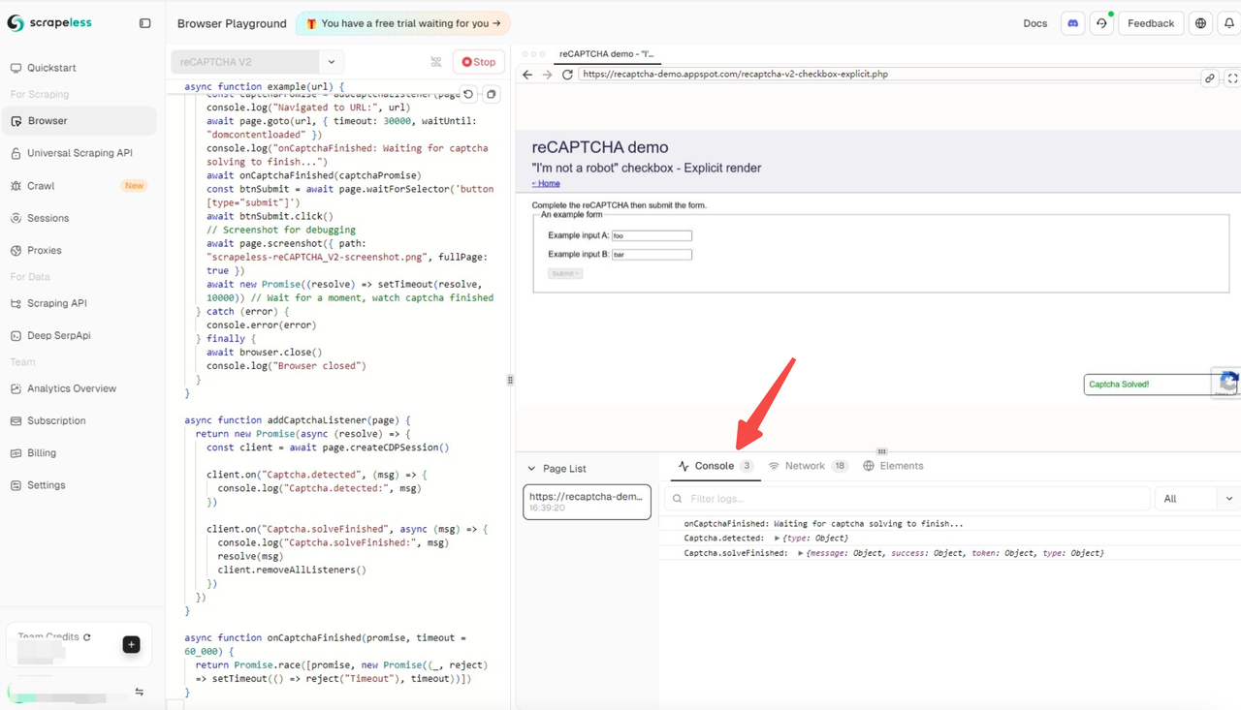Open Quickstart in the sidebar
The image size is (1241, 710).
(x=51, y=68)
